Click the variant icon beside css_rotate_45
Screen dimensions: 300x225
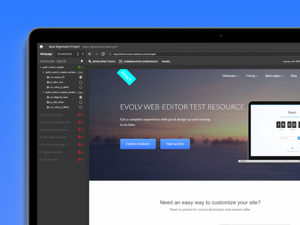pyautogui.click(x=48, y=77)
